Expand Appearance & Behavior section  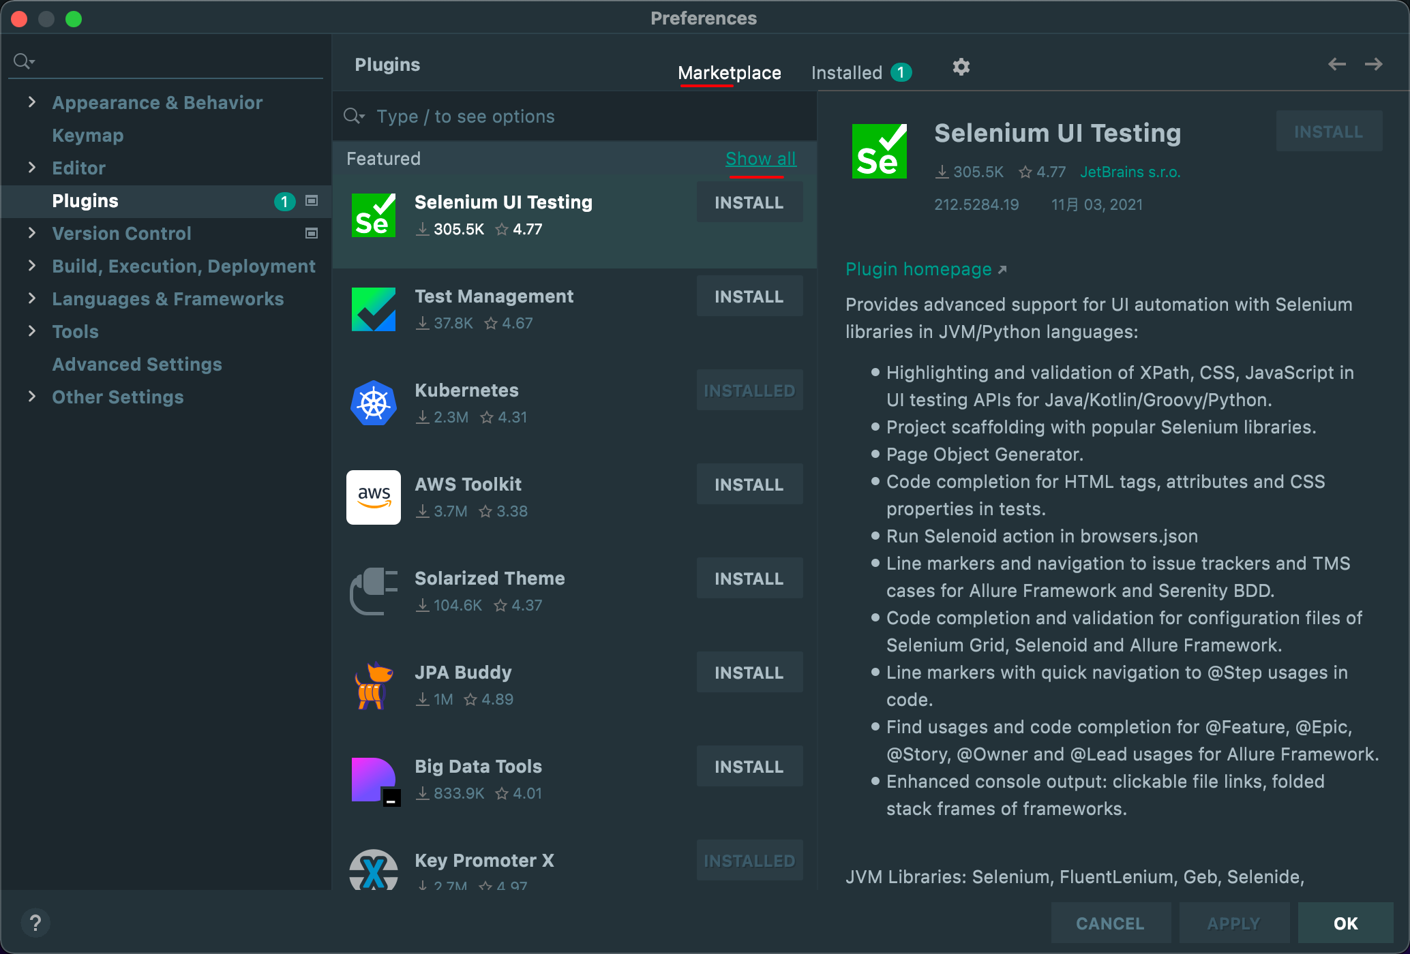(31, 102)
